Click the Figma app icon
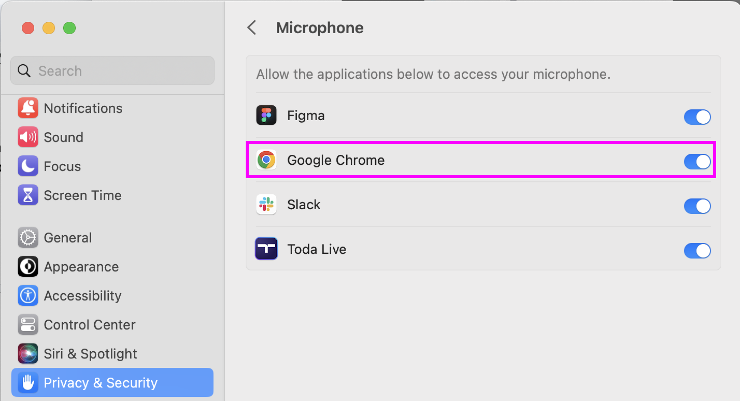Screen dimensions: 740x401 pos(266,115)
